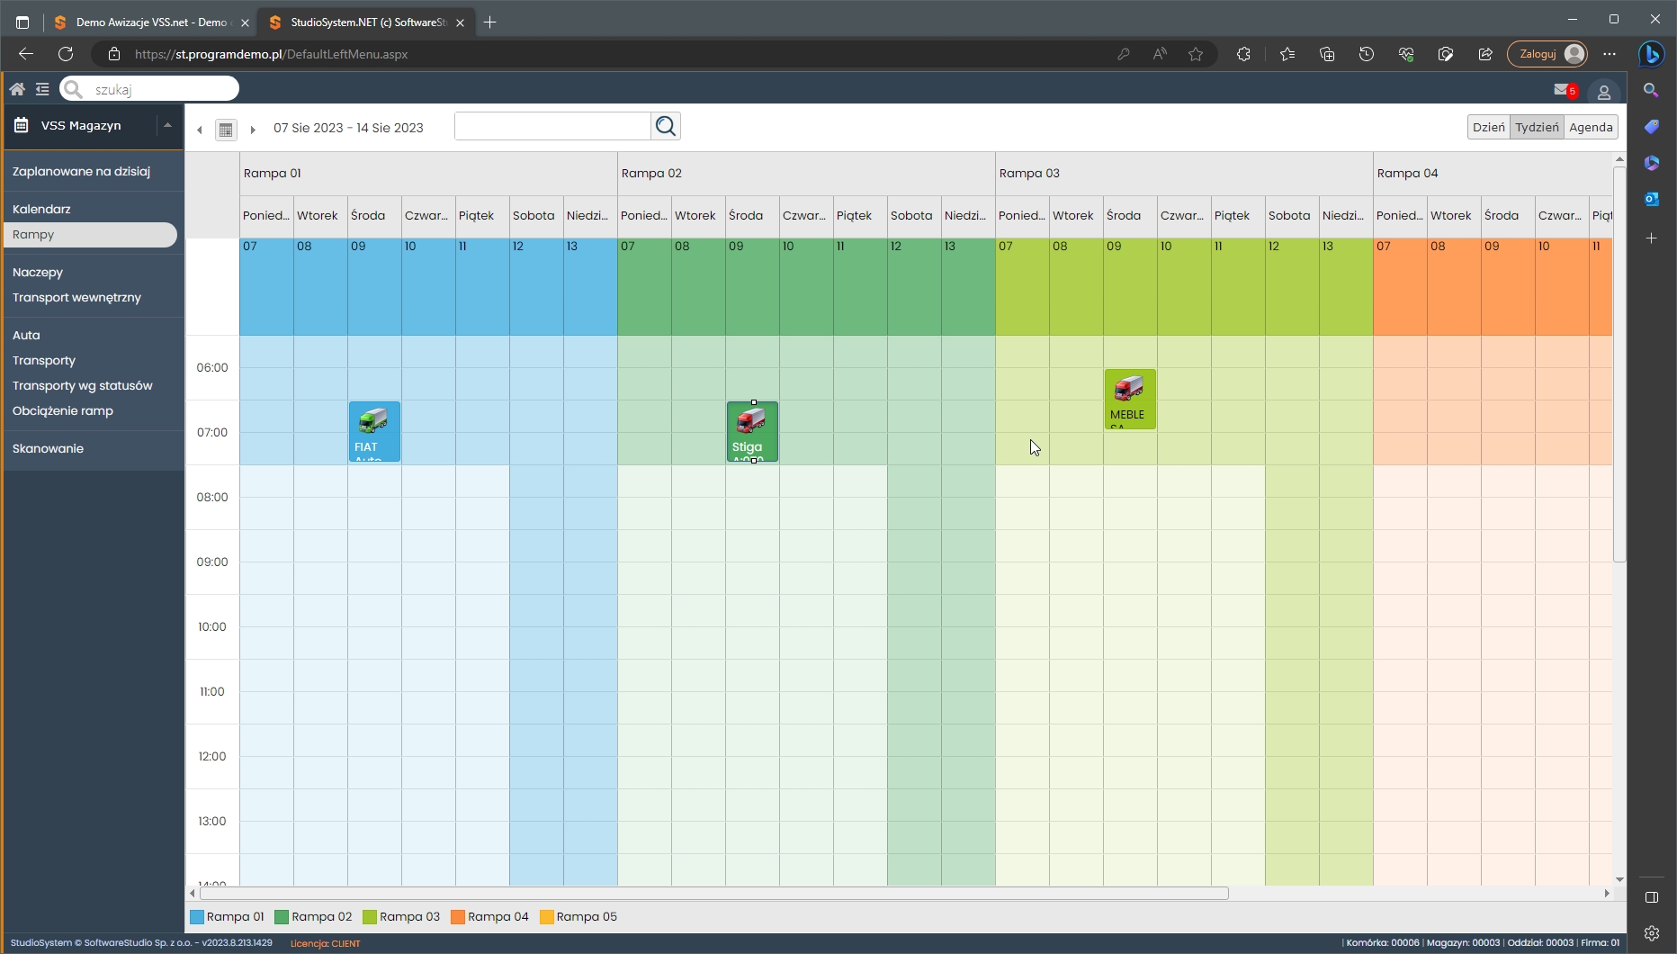Image resolution: width=1677 pixels, height=954 pixels.
Task: Select the FIAT truck appointment on Rampa 01
Action: pyautogui.click(x=374, y=432)
